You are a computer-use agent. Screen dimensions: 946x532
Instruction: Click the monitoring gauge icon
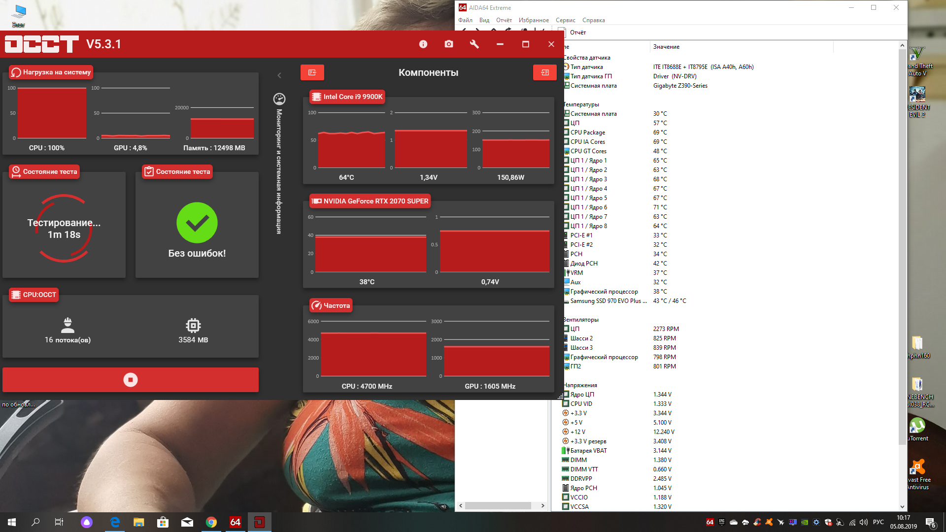(x=279, y=99)
